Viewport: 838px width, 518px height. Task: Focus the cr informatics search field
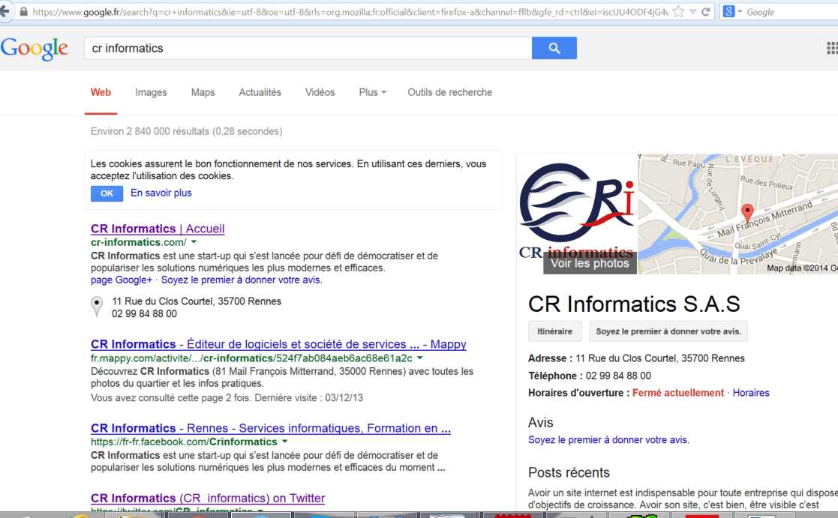point(308,48)
